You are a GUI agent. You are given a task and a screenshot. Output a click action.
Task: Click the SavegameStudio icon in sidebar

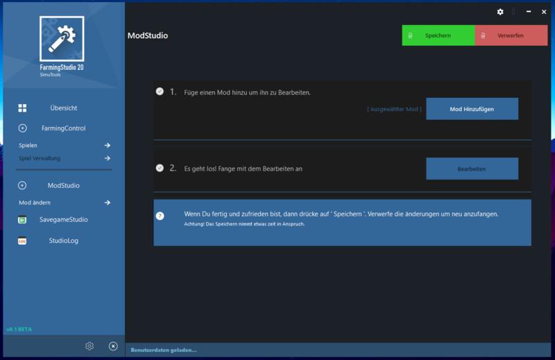(x=22, y=220)
